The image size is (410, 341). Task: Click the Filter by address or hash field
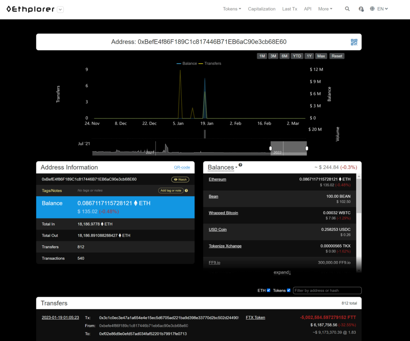point(327,291)
